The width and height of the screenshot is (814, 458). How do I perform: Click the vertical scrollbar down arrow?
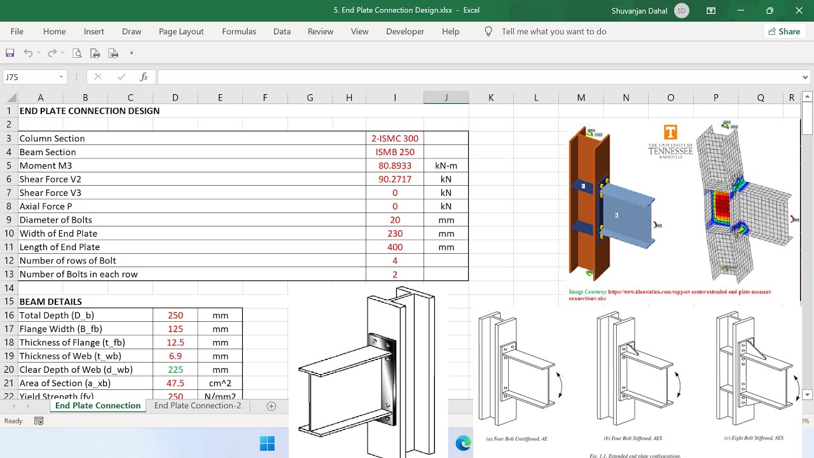808,395
